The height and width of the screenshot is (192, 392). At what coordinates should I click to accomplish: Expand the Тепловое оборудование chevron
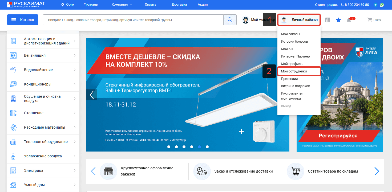pyautogui.click(x=75, y=142)
